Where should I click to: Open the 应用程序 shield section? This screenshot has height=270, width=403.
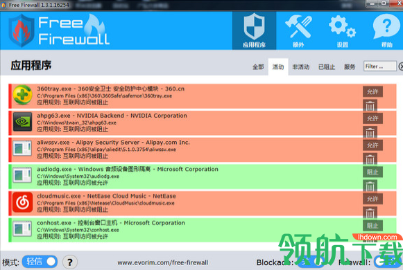pyautogui.click(x=254, y=30)
